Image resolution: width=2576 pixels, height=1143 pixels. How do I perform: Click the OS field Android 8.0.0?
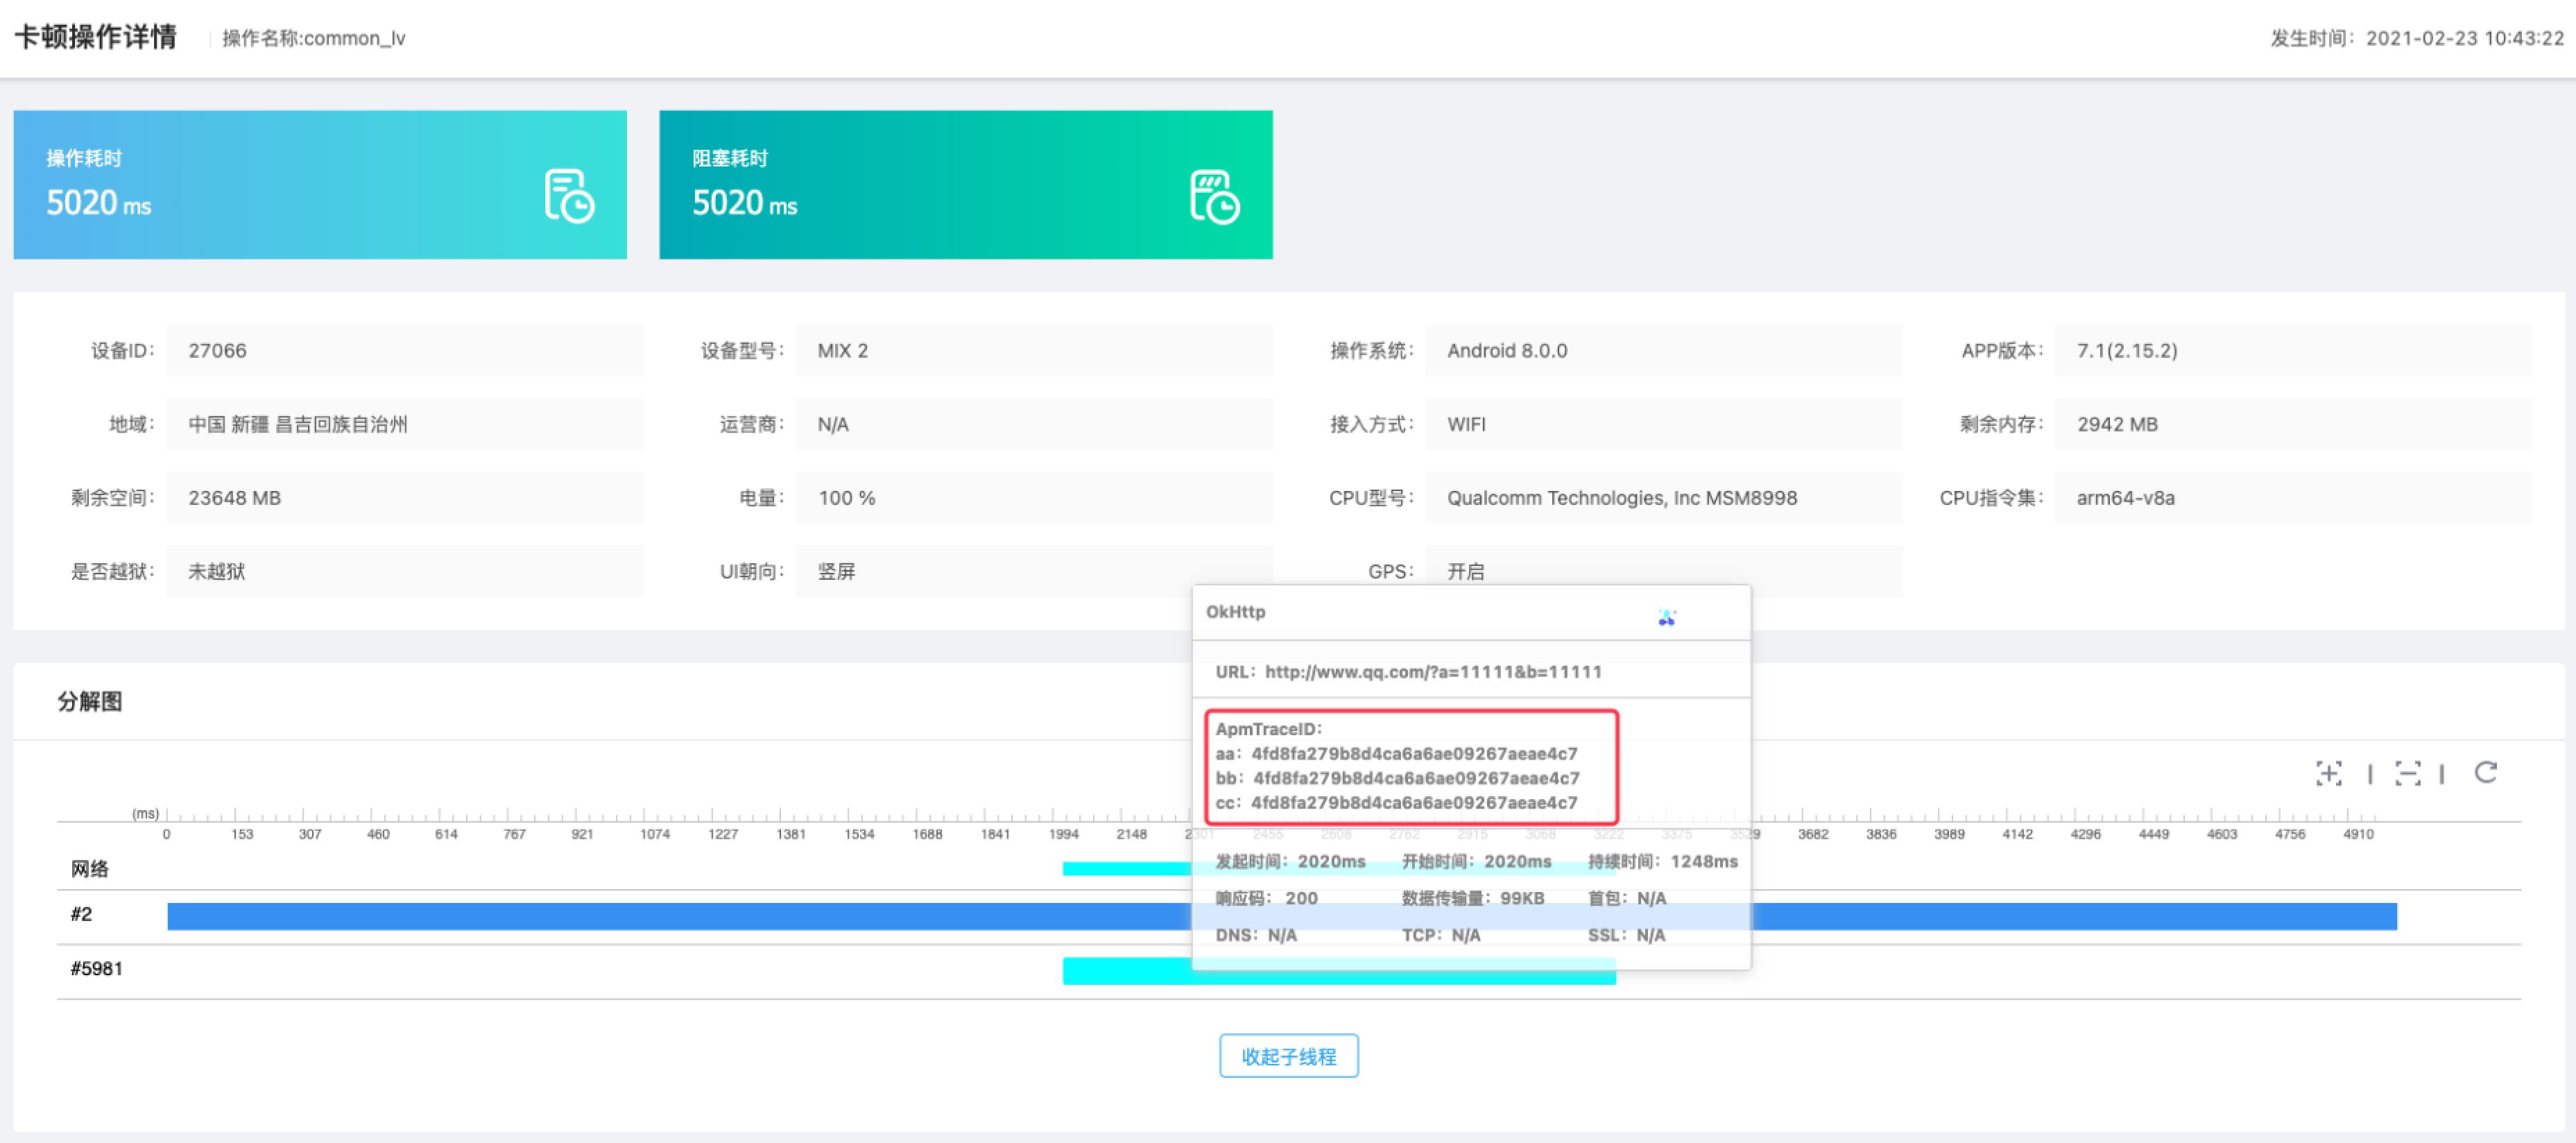click(x=1664, y=351)
